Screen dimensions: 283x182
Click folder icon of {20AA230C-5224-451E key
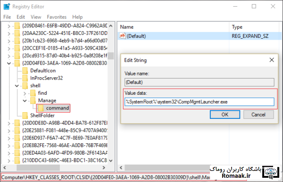pyautogui.click(x=17, y=33)
